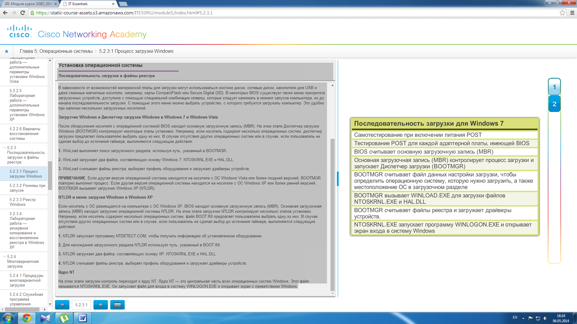Open uTorrent from the taskbar
This screenshot has width=577, height=324.
[64, 318]
